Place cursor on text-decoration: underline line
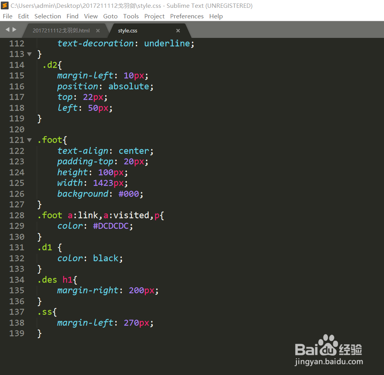The image size is (384, 375). 126,43
